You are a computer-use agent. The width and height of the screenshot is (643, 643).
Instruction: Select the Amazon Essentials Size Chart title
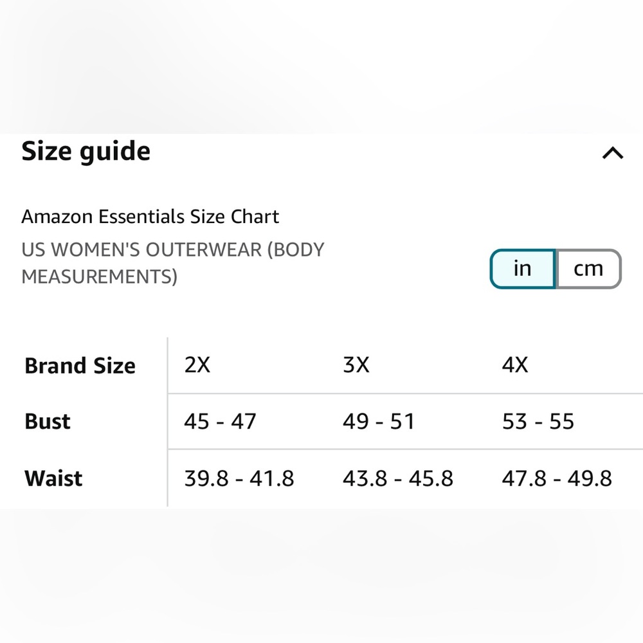[x=150, y=217]
